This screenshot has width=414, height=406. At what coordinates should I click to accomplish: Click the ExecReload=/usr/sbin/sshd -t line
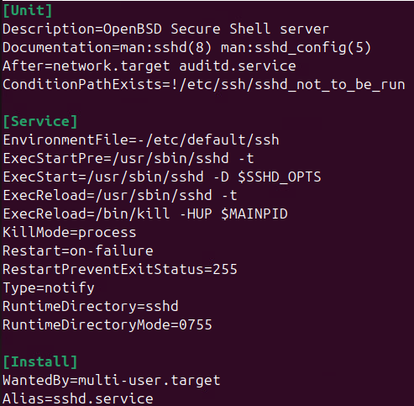(120, 196)
